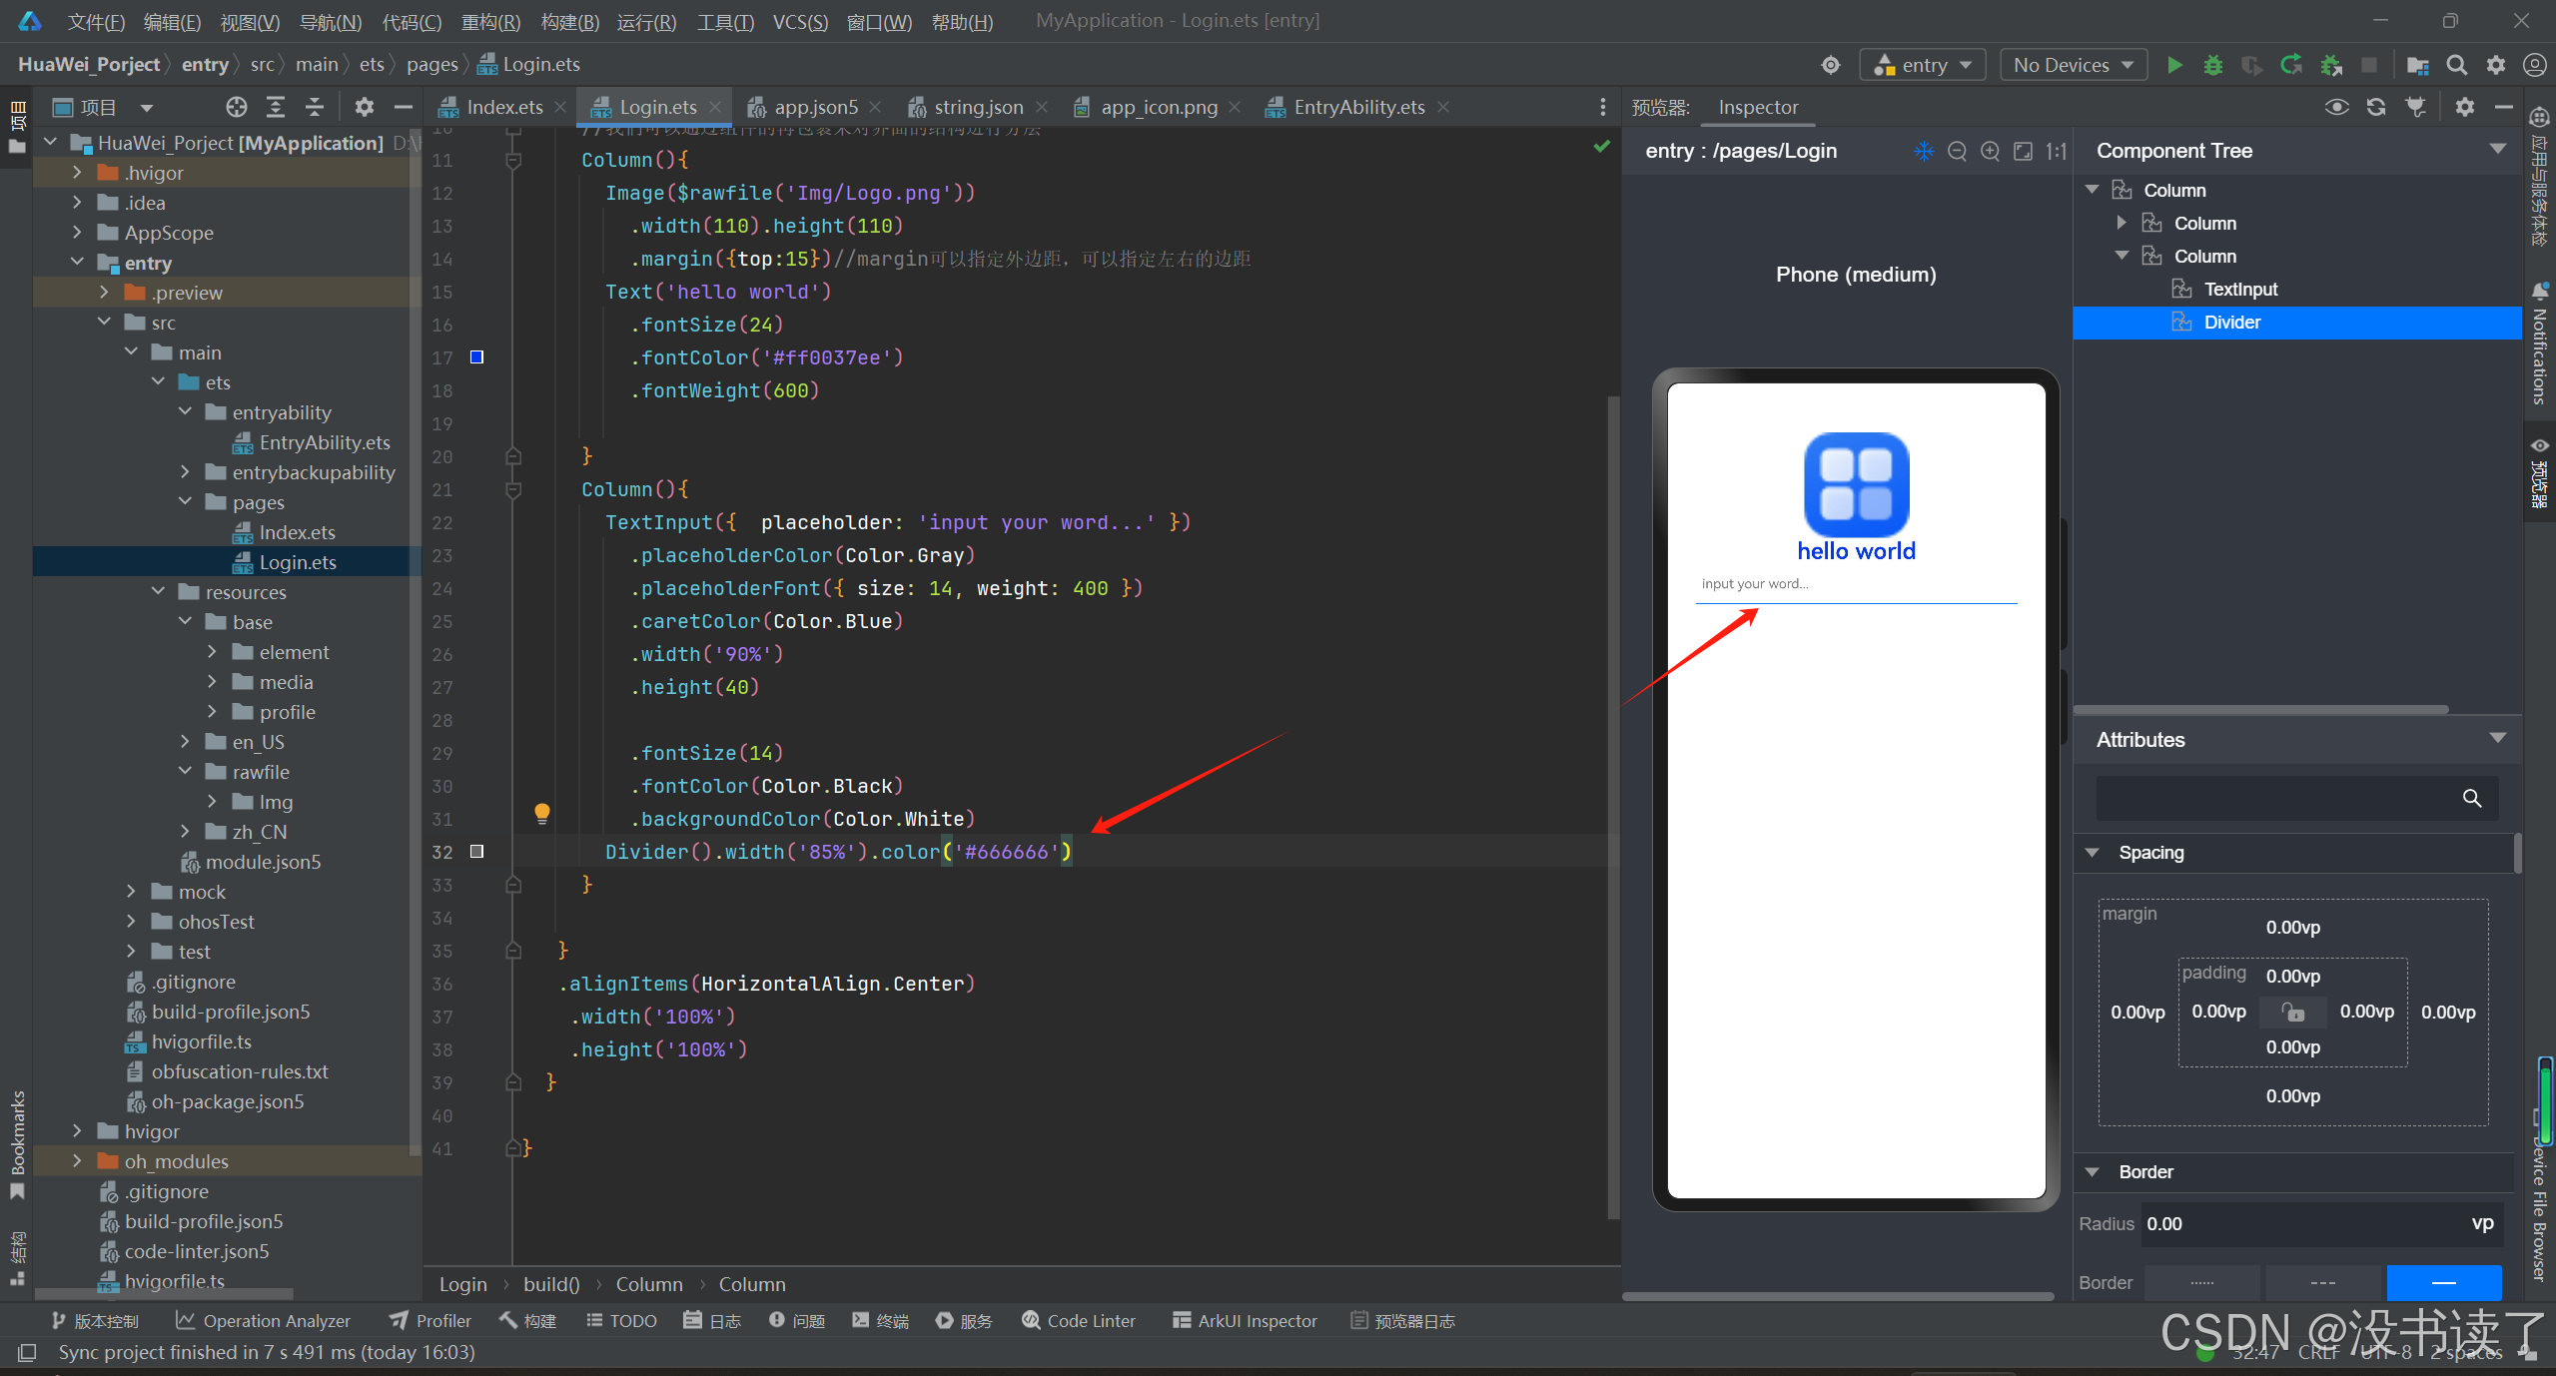The height and width of the screenshot is (1376, 2556).
Task: Click the Debug bug icon
Action: (2213, 65)
